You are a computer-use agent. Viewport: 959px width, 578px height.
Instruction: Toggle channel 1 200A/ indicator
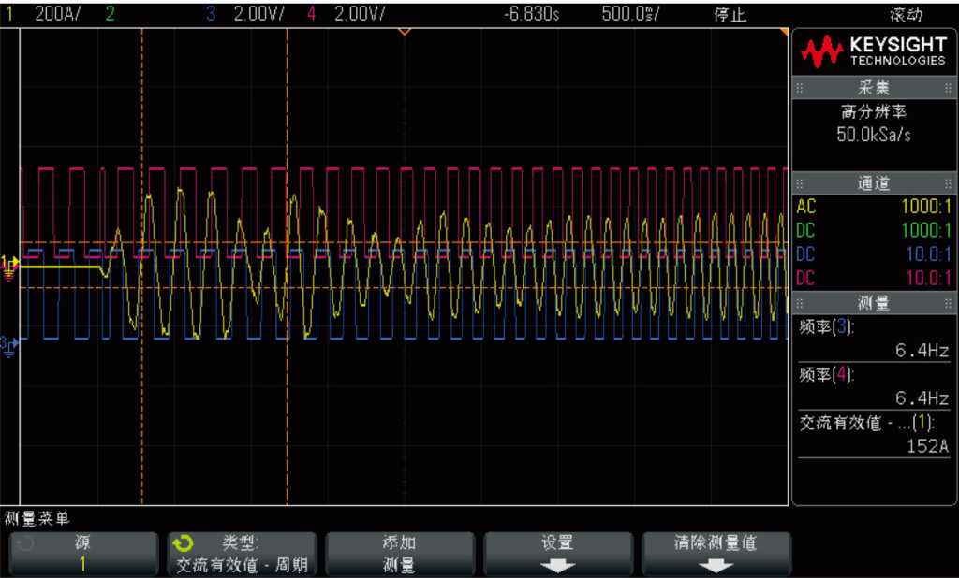(x=47, y=14)
